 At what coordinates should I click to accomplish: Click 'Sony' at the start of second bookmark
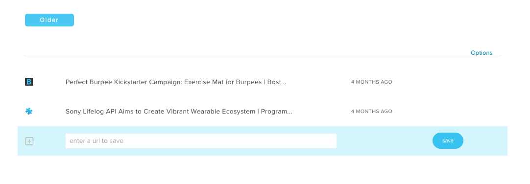73,112
